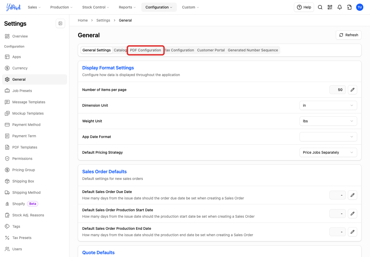Go to Home breadcrumb
This screenshot has height=257, width=370.
click(83, 20)
